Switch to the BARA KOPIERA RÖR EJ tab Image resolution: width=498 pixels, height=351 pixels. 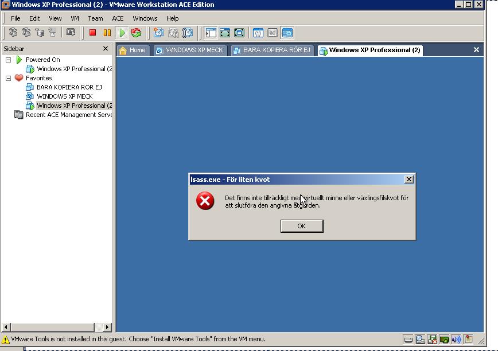(x=272, y=50)
